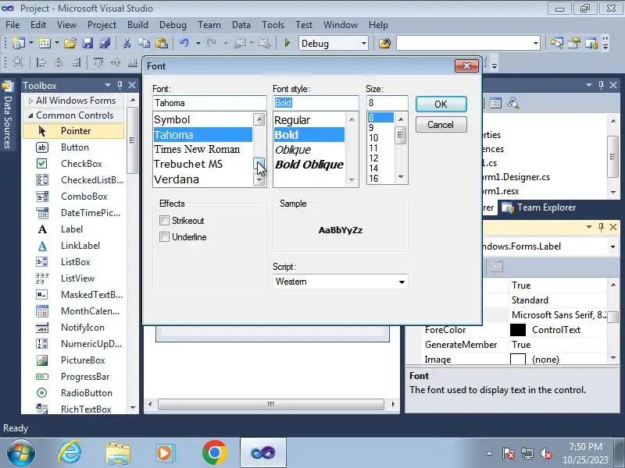The width and height of the screenshot is (625, 468).
Task: Click the Paste clipboard icon
Action: (162, 43)
